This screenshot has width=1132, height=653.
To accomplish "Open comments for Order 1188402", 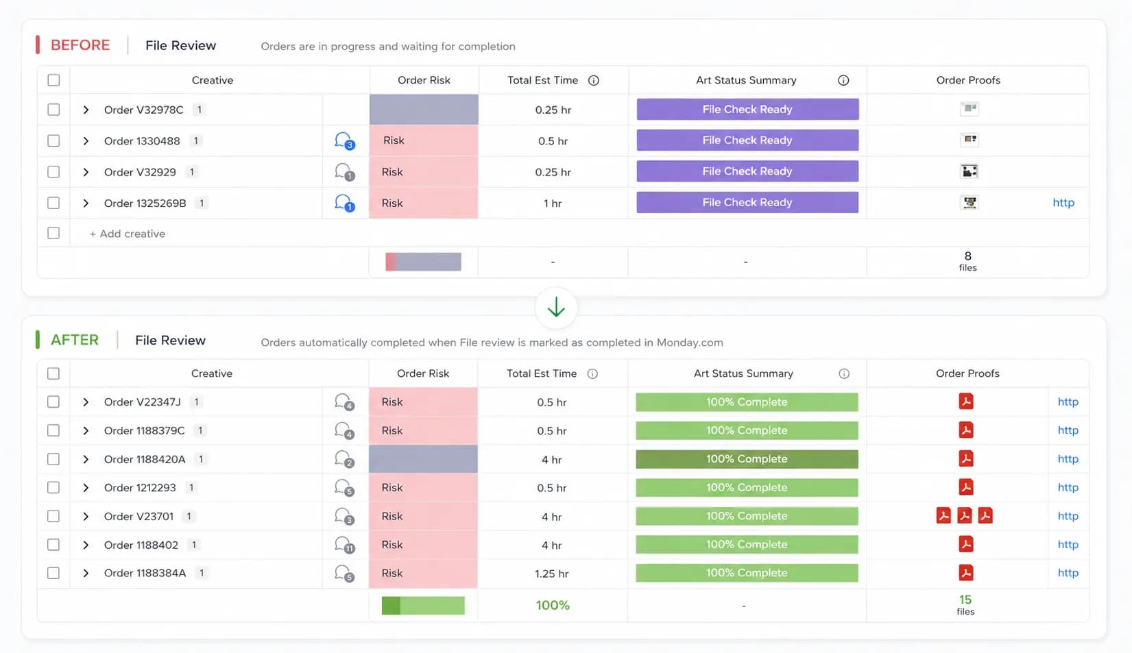I will point(344,545).
